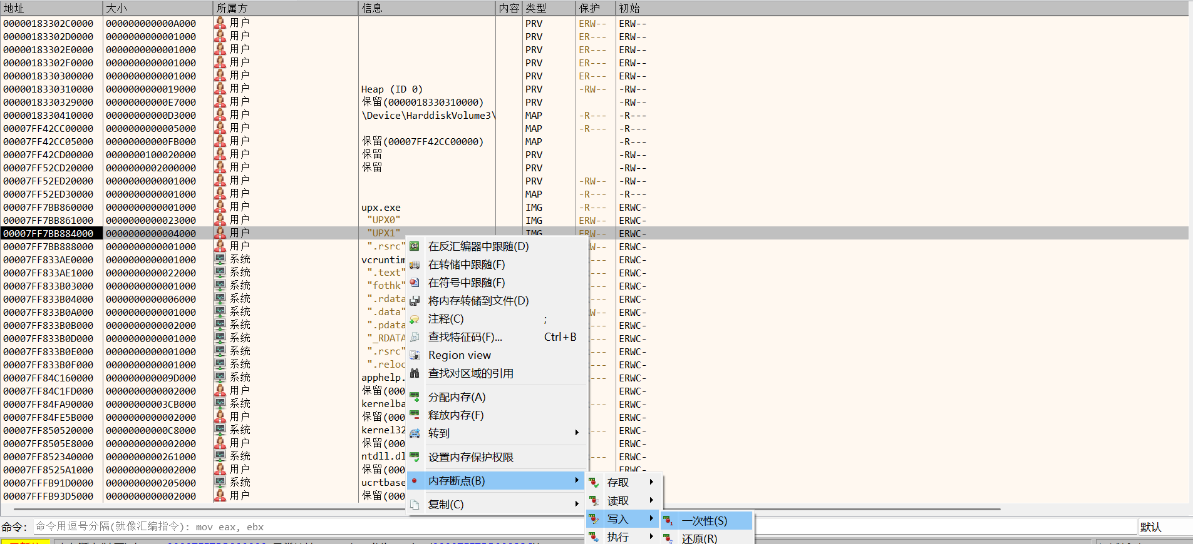Click system icon in row 00007FF852340000
1193x544 pixels.
click(220, 456)
